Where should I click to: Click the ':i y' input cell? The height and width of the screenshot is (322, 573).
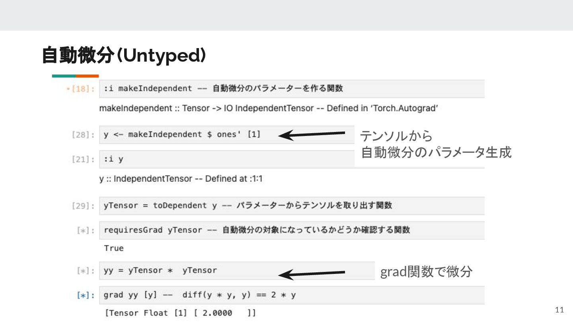[x=226, y=159]
